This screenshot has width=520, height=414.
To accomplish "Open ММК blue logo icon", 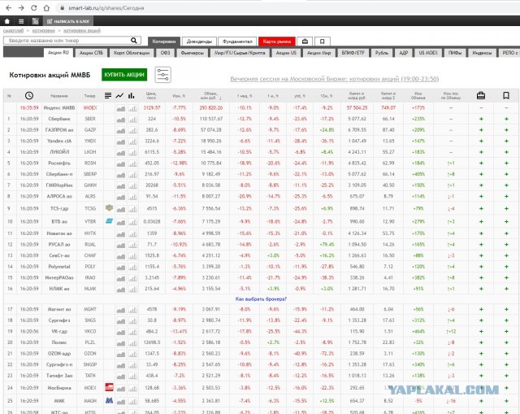I will click(109, 400).
